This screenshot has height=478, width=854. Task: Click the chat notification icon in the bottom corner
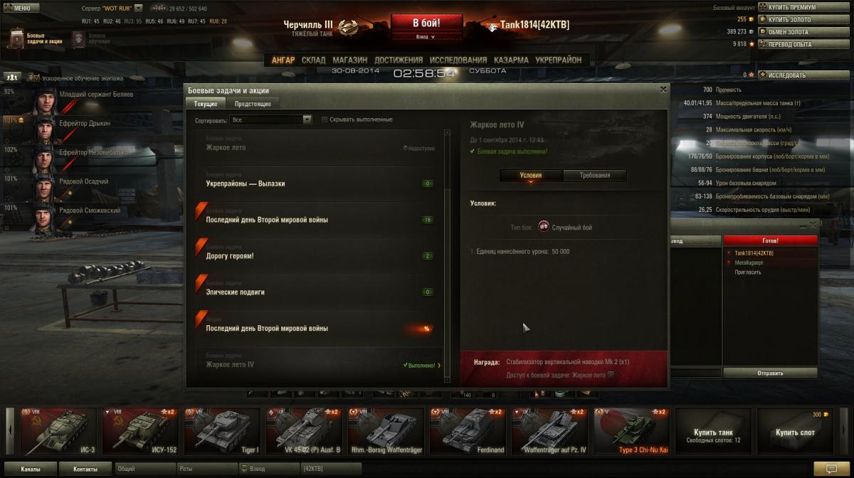(829, 469)
